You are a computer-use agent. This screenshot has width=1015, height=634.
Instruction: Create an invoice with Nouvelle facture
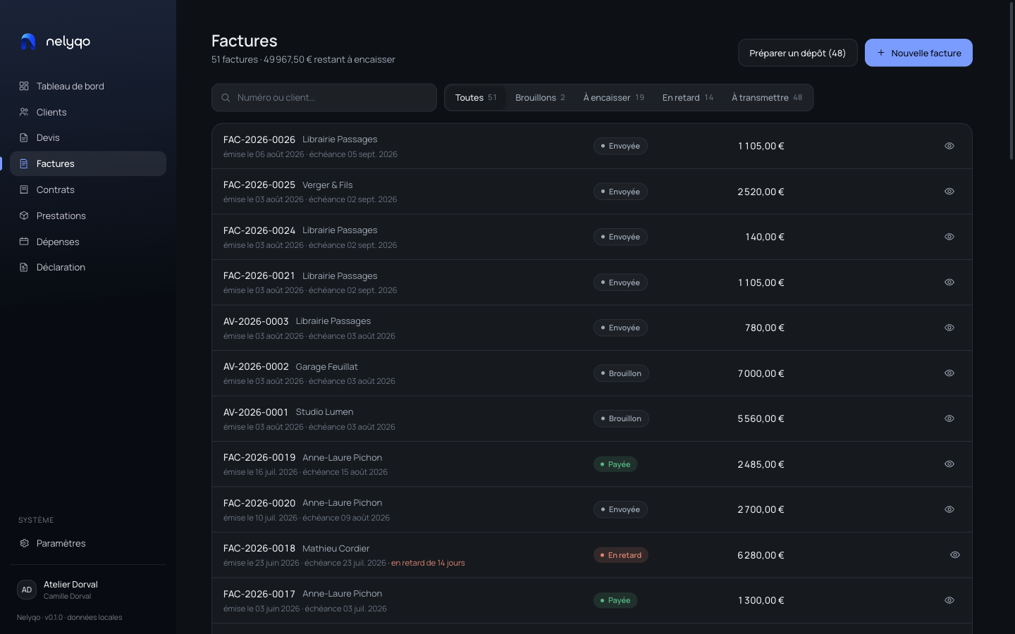click(x=918, y=53)
